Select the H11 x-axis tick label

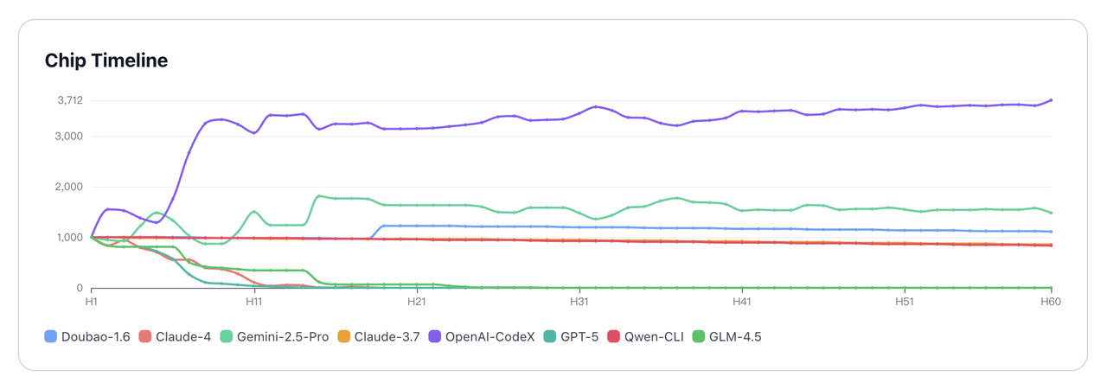[x=253, y=303]
